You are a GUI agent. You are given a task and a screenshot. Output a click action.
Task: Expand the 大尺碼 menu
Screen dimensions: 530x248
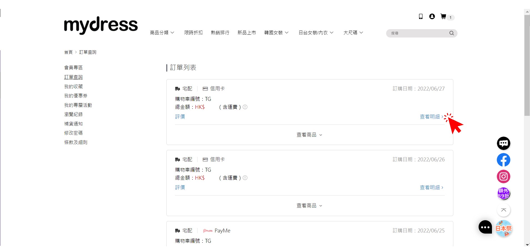(353, 33)
